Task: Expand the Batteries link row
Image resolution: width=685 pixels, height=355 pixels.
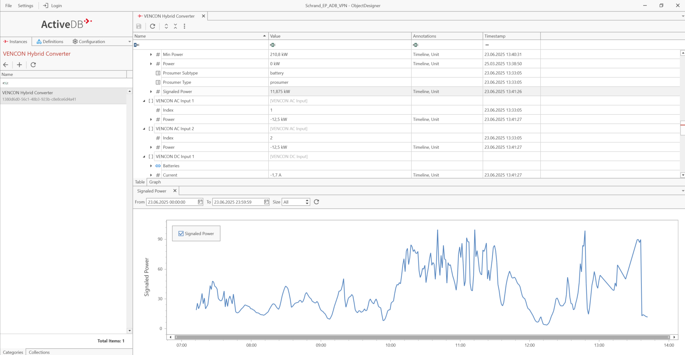Action: [151, 166]
